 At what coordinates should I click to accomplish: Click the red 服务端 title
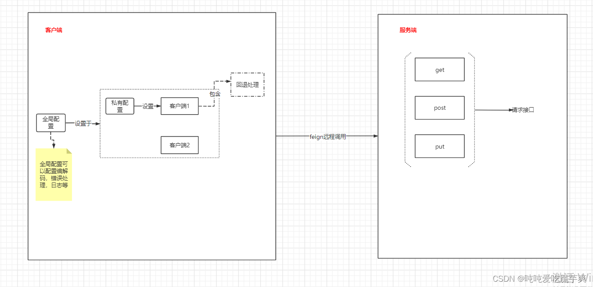coord(408,30)
